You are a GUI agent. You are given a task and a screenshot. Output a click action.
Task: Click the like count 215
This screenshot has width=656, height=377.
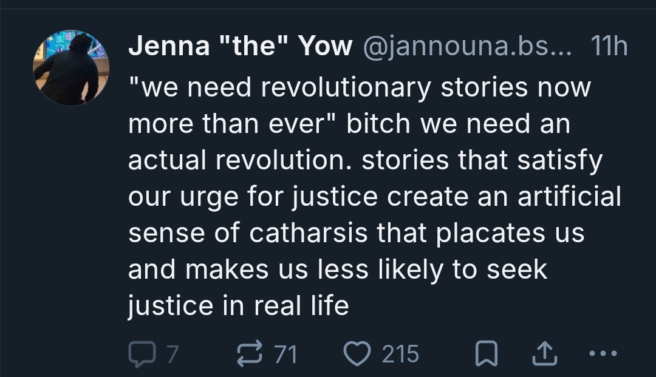400,353
